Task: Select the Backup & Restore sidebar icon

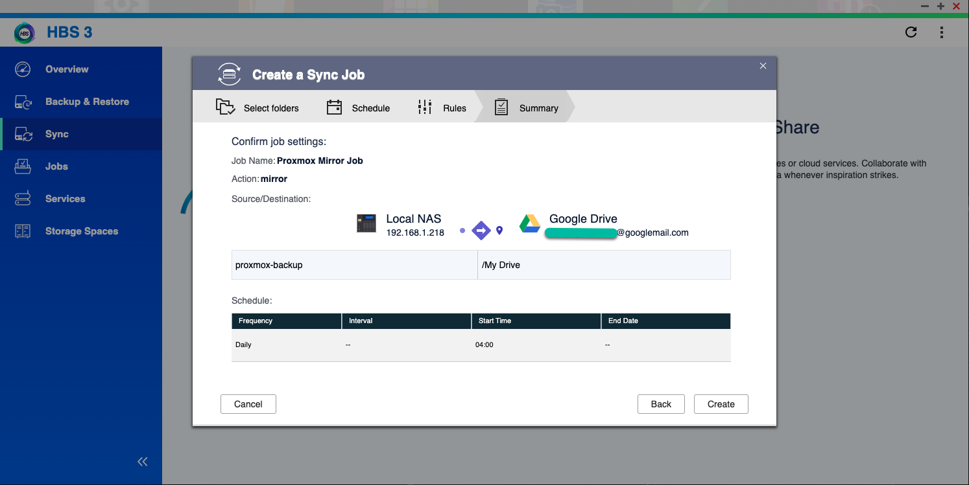Action: pos(23,102)
